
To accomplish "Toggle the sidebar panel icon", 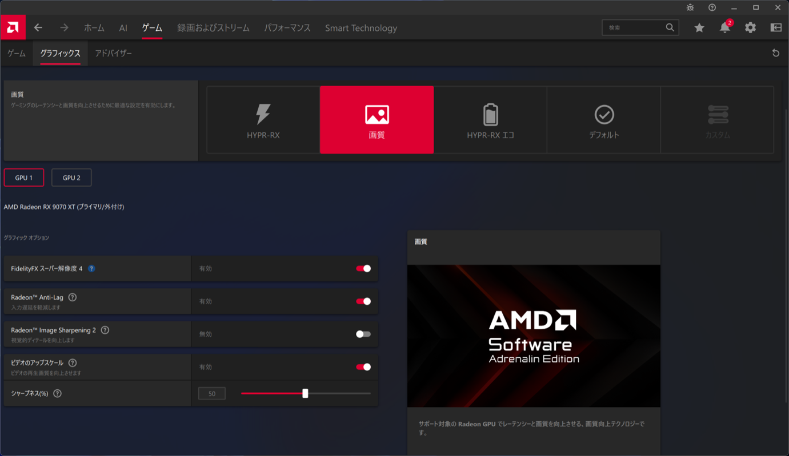I will [776, 27].
